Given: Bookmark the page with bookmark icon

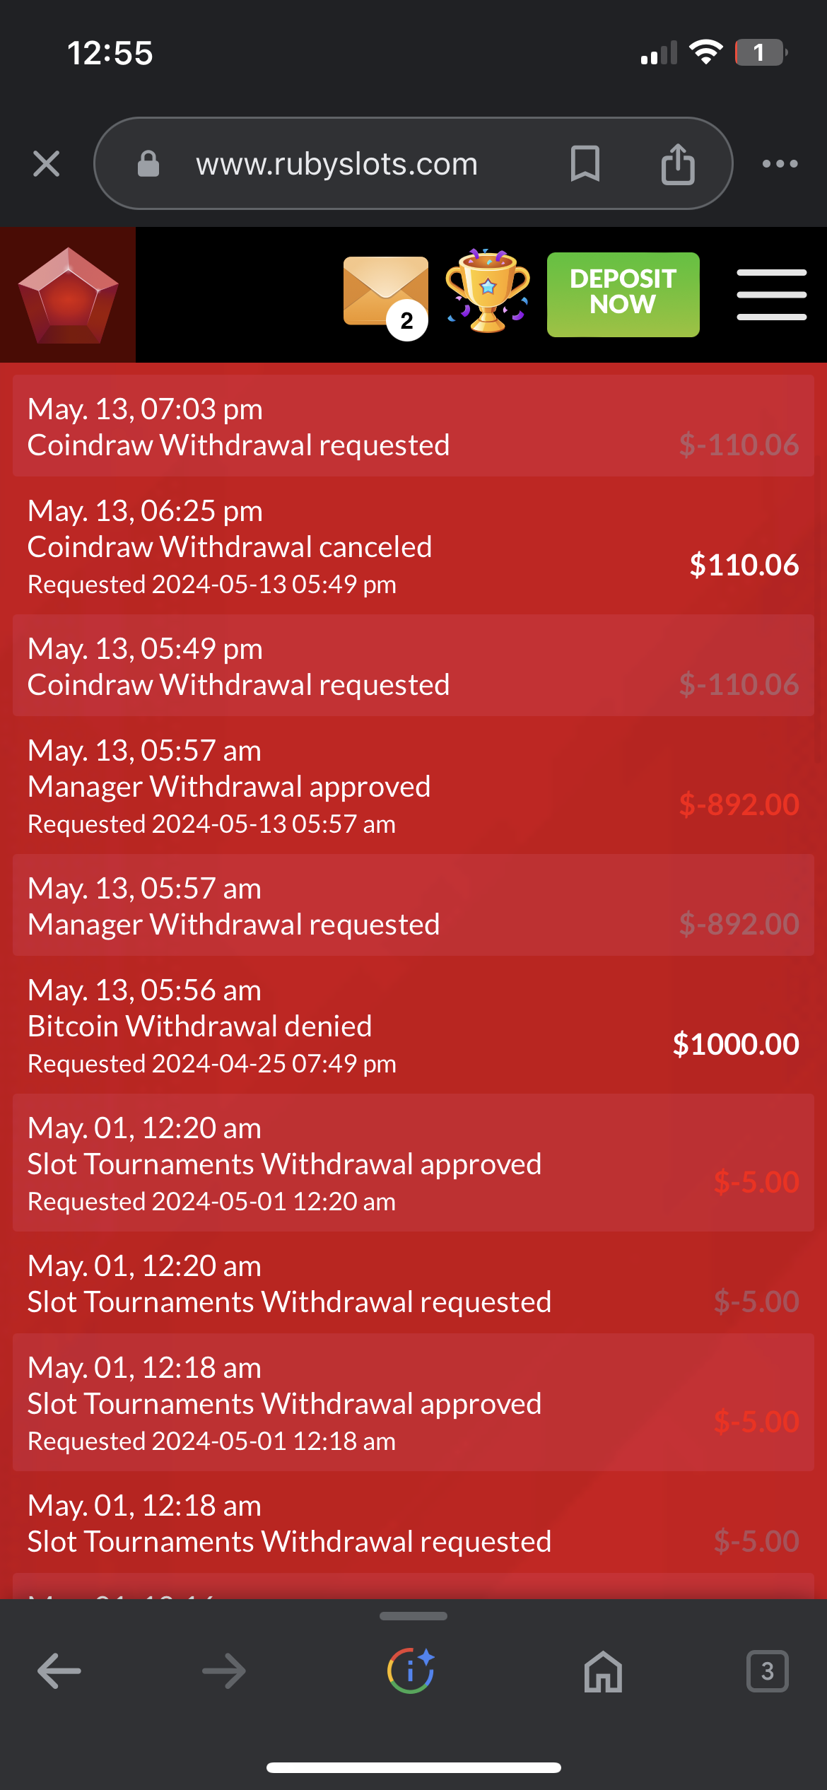Looking at the screenshot, I should pyautogui.click(x=585, y=164).
